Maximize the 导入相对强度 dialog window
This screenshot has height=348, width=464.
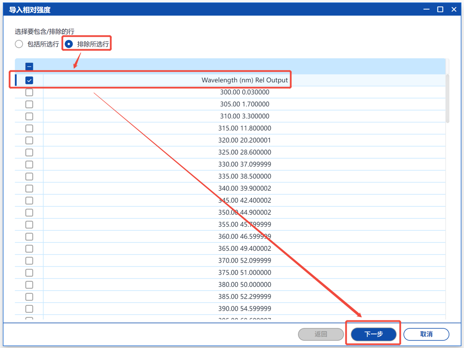click(440, 9)
